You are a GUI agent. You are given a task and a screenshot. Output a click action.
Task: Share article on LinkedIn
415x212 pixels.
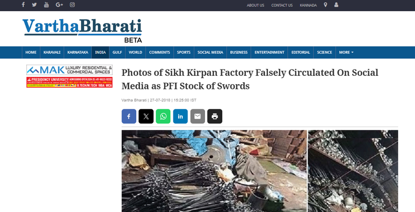[181, 116]
